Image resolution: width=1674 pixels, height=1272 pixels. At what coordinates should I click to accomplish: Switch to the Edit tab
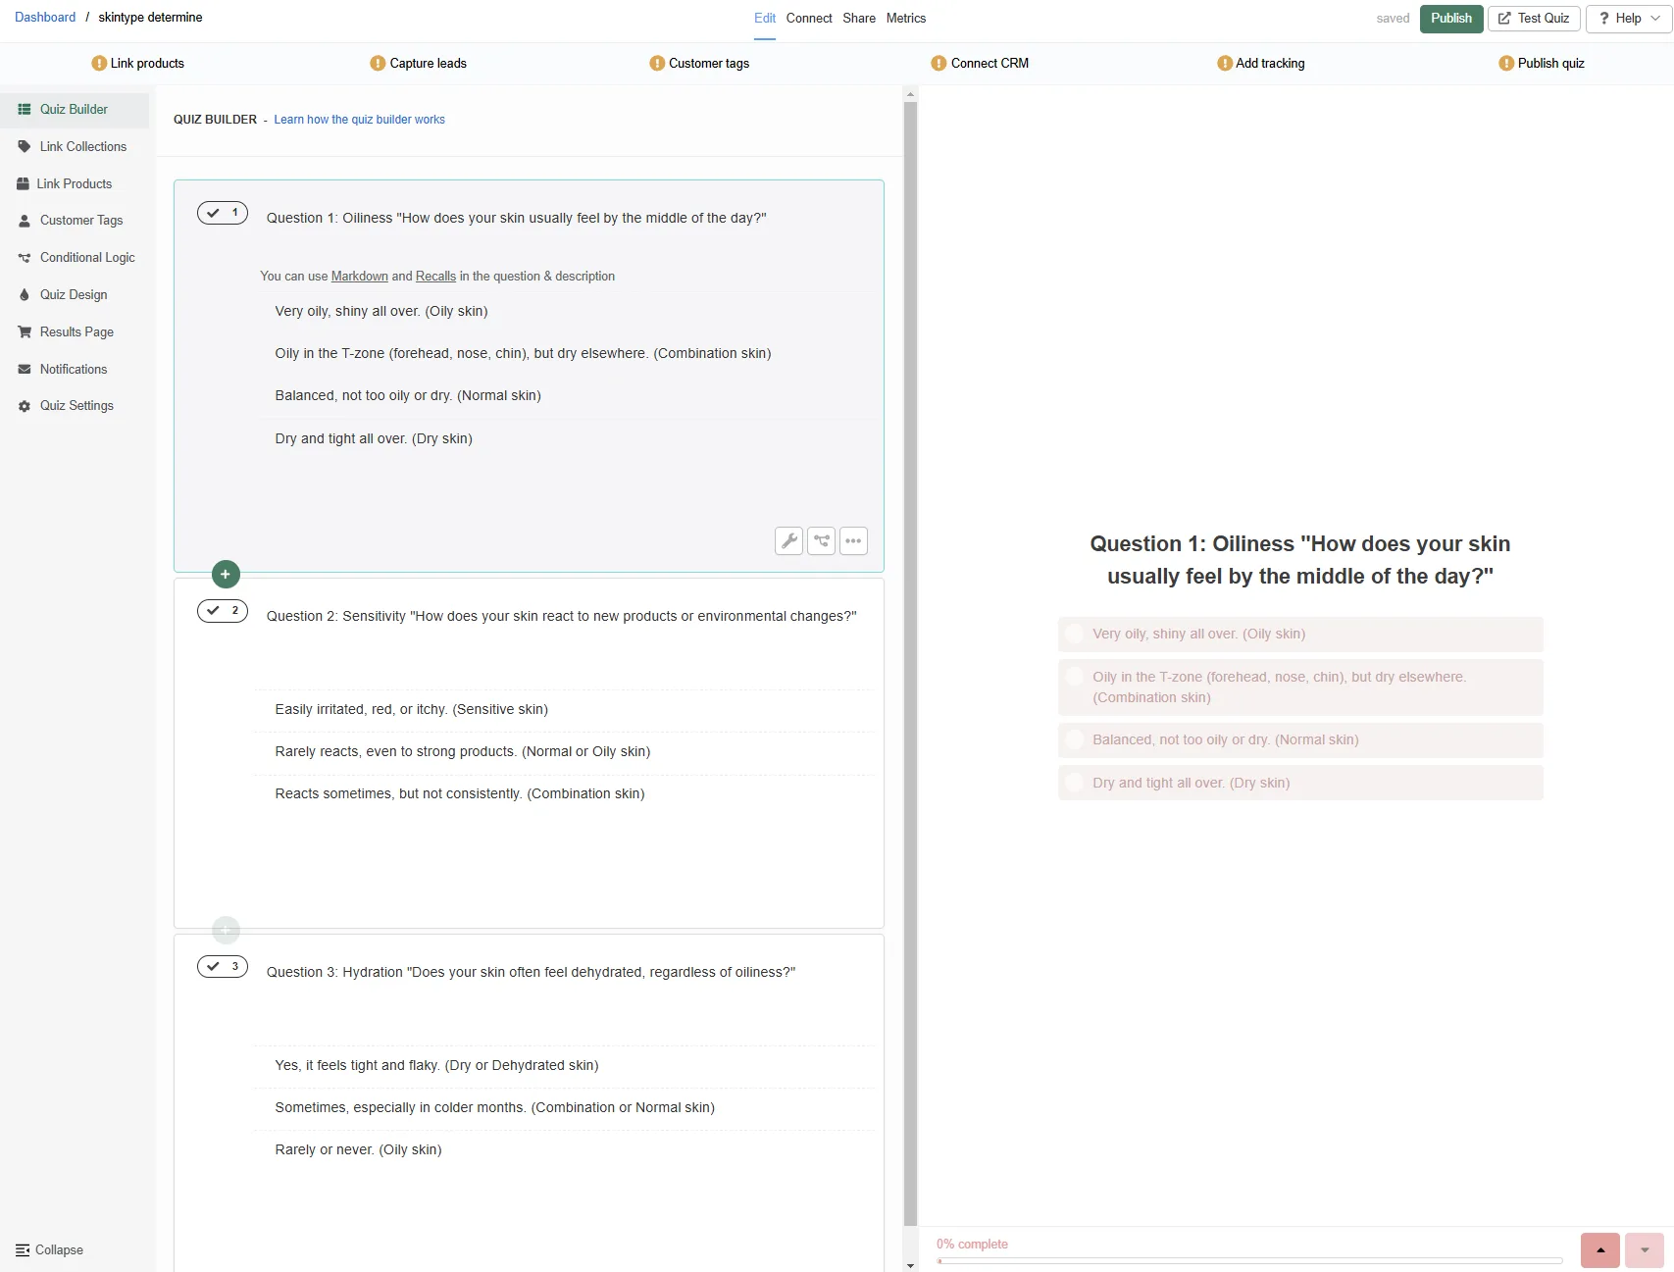(765, 19)
